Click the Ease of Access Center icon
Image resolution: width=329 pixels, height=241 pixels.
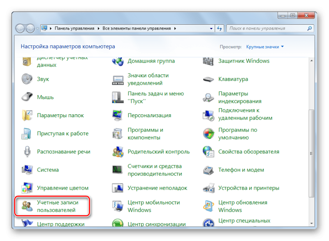[x=209, y=222]
